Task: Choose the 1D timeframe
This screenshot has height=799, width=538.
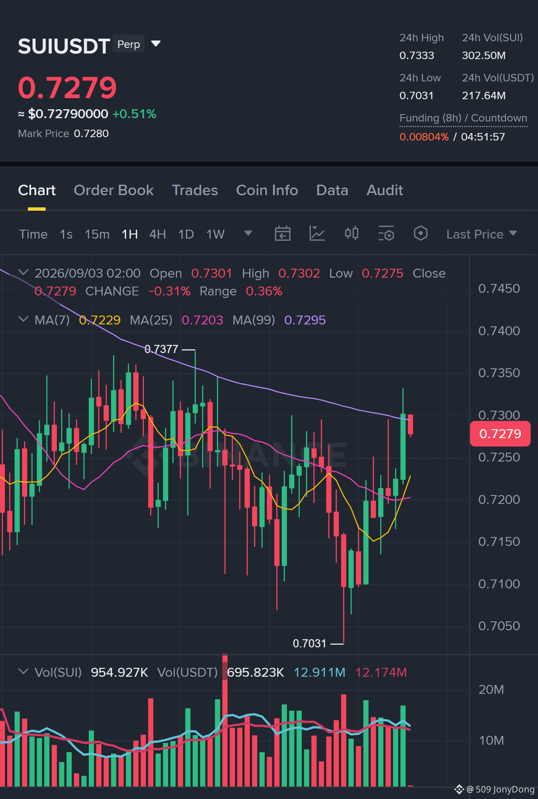Action: (186, 234)
